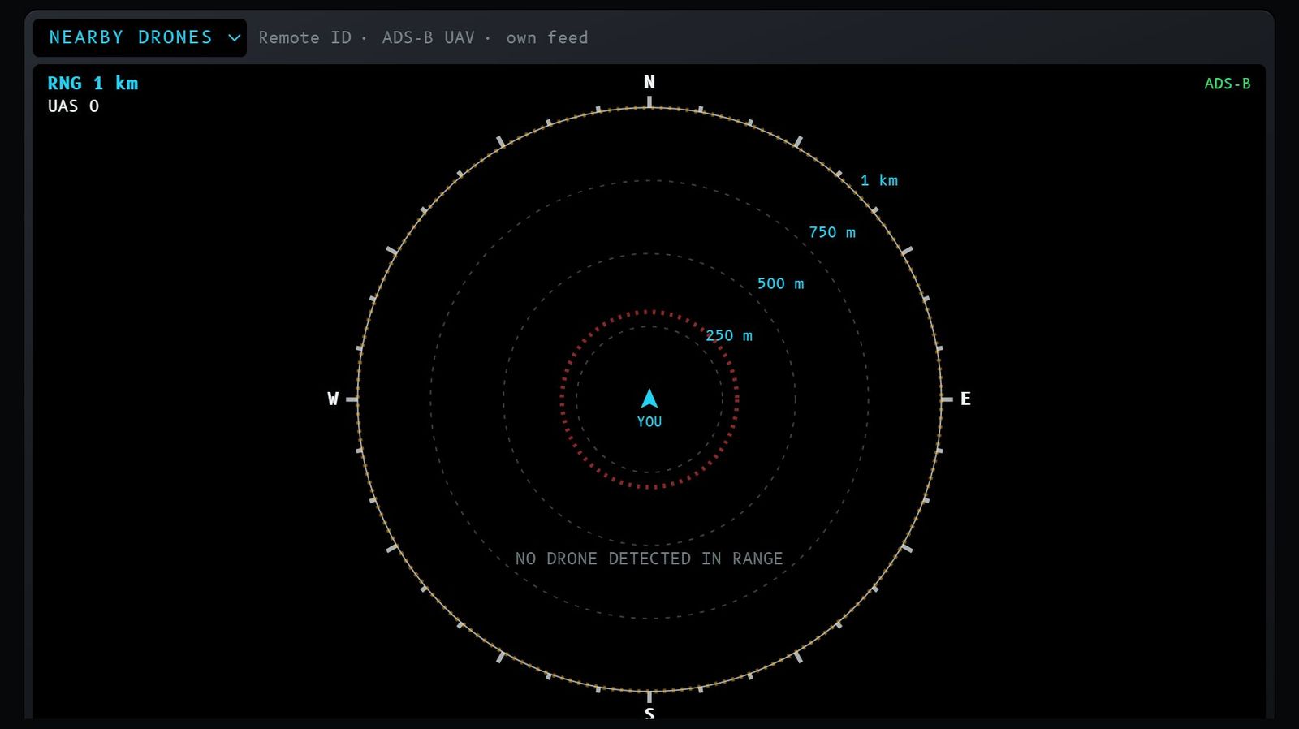Screen dimensions: 1299x729
Task: Click the 'Remote ID · ADS-B UAV · own feed' text
Action: click(x=423, y=38)
